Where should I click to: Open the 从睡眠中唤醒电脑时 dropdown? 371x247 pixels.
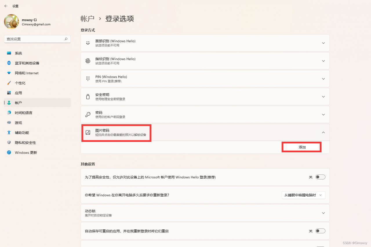click(303, 195)
